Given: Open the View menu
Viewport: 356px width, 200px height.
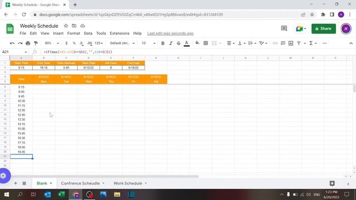Looking at the screenshot, I should [x=44, y=33].
